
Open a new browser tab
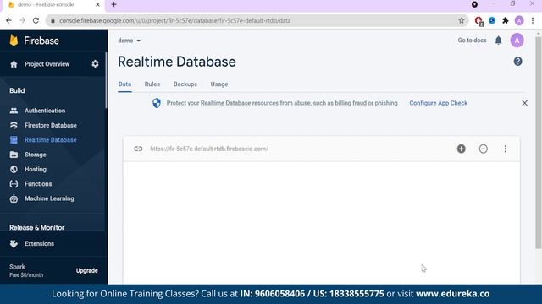click(113, 4)
